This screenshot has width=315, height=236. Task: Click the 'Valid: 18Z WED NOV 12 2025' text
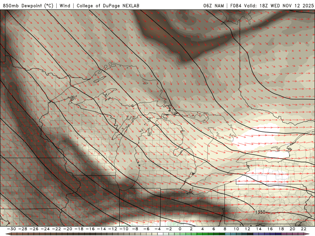tap(279, 6)
